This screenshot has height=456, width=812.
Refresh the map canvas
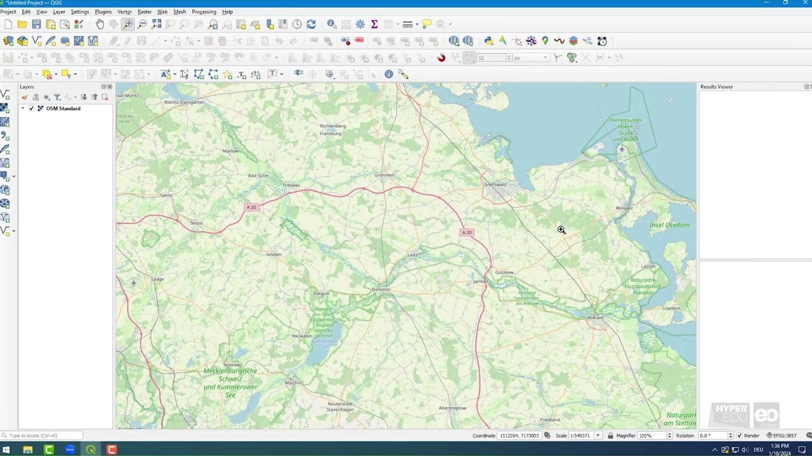(x=311, y=24)
